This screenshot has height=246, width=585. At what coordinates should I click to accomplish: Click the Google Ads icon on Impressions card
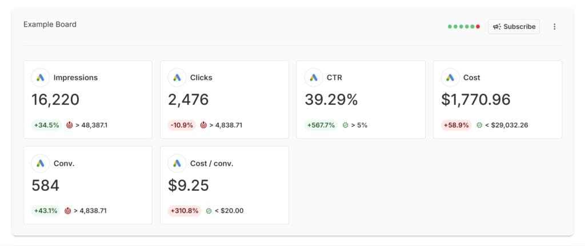(x=41, y=77)
